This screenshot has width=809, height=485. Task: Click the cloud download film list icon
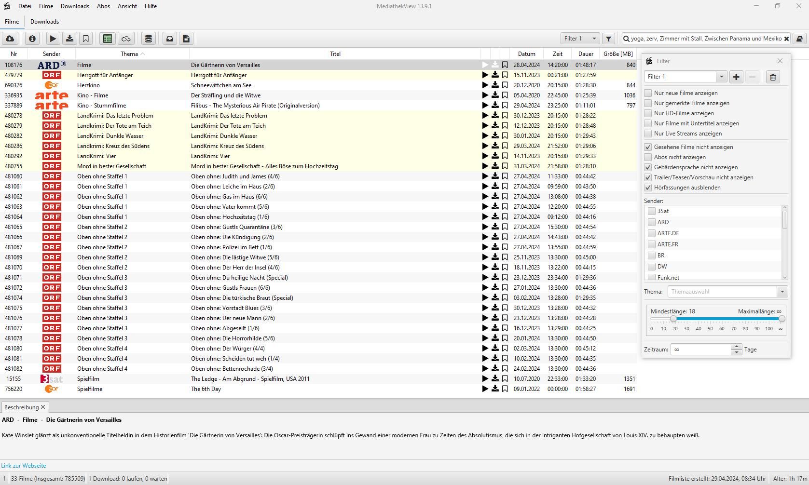(10, 39)
